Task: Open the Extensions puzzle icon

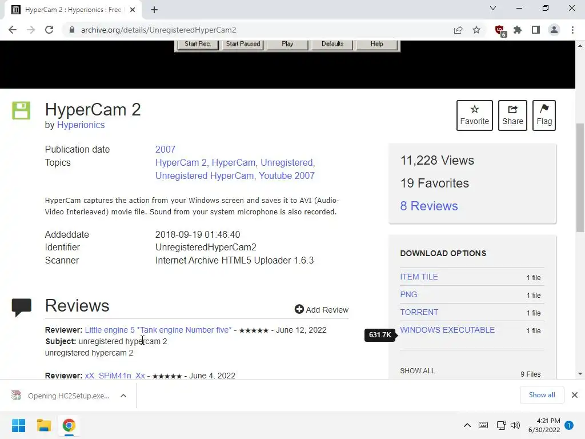Action: tap(518, 30)
